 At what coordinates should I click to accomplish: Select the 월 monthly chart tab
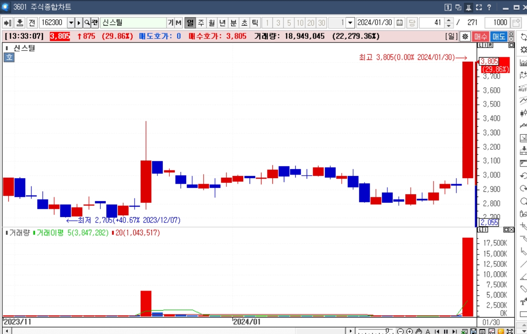[x=212, y=22]
